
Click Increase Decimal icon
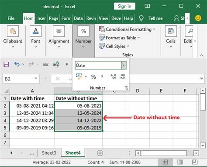[113, 77]
